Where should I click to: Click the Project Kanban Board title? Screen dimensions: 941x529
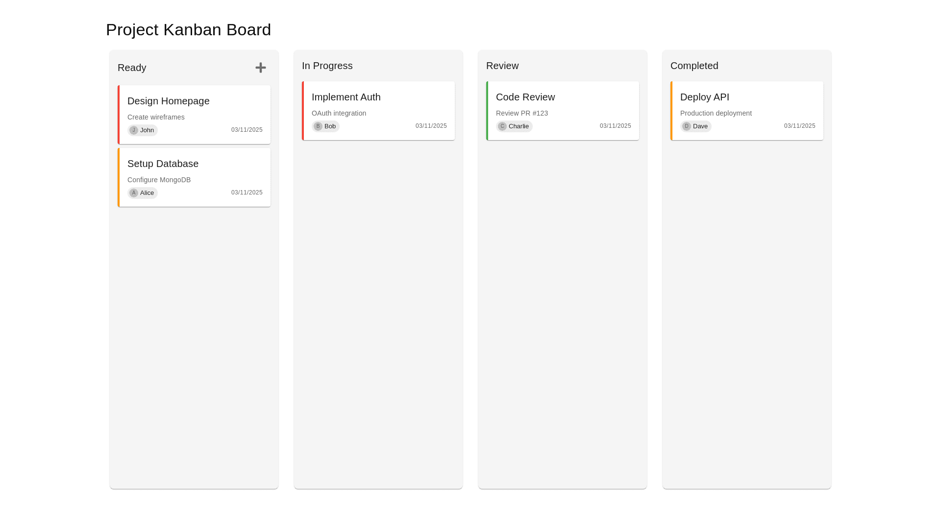pos(188,30)
